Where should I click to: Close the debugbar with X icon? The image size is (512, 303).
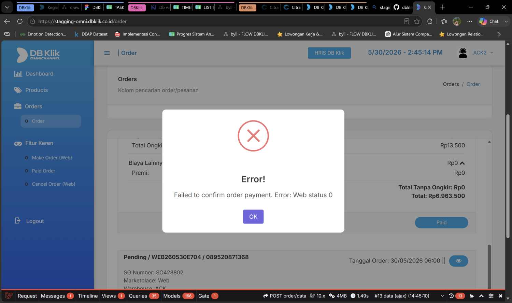500,296
